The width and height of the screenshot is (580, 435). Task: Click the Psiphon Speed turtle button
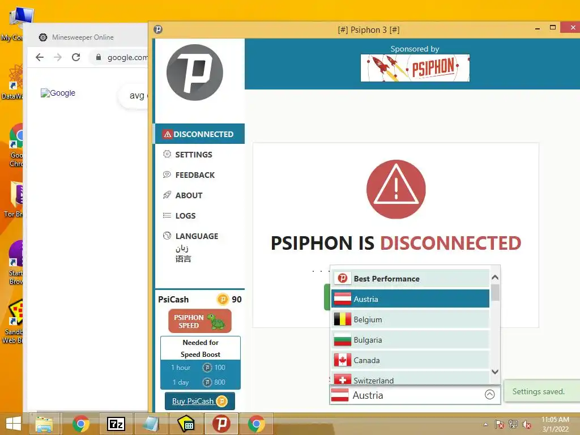[x=200, y=321]
